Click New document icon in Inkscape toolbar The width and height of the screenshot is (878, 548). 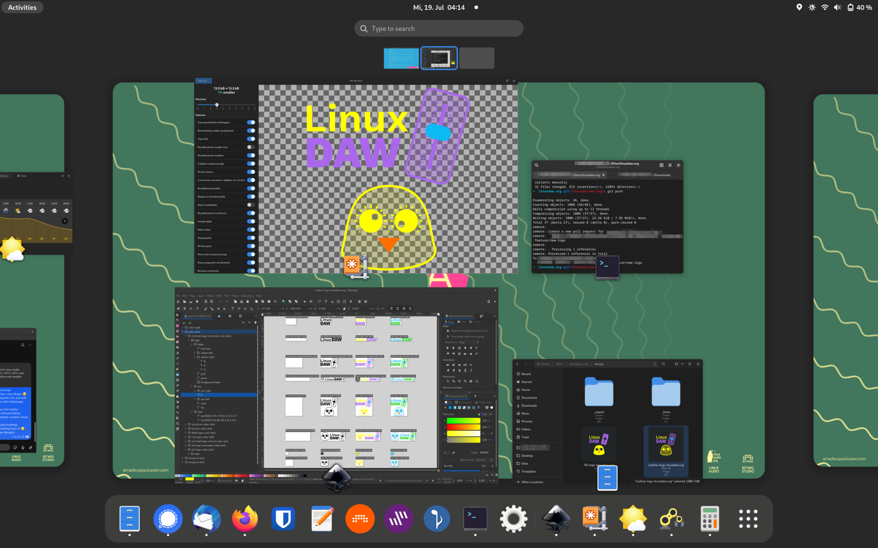tap(178, 301)
